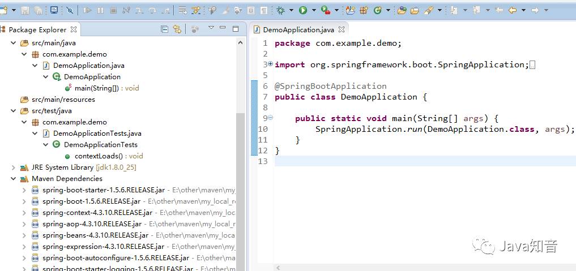Viewport: 576px width, 271px height.
Task: Select DemoApplicationTests.java file
Action: point(97,134)
